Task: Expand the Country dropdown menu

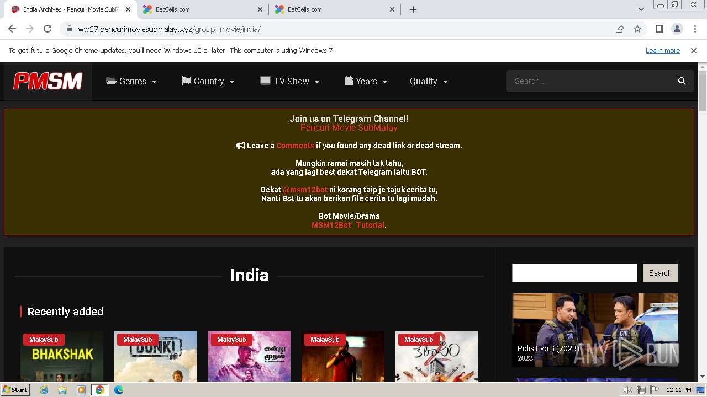Action: coord(208,81)
